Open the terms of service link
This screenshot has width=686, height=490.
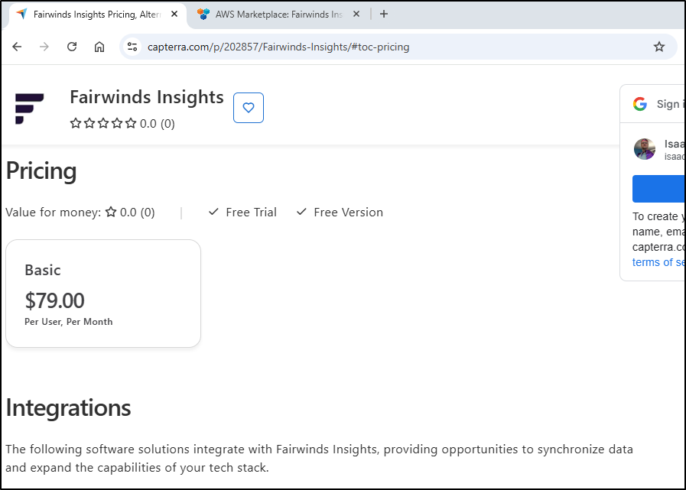point(658,262)
